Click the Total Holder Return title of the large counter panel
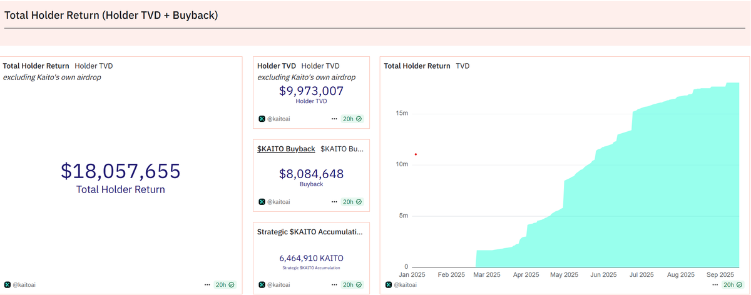 click(x=36, y=66)
